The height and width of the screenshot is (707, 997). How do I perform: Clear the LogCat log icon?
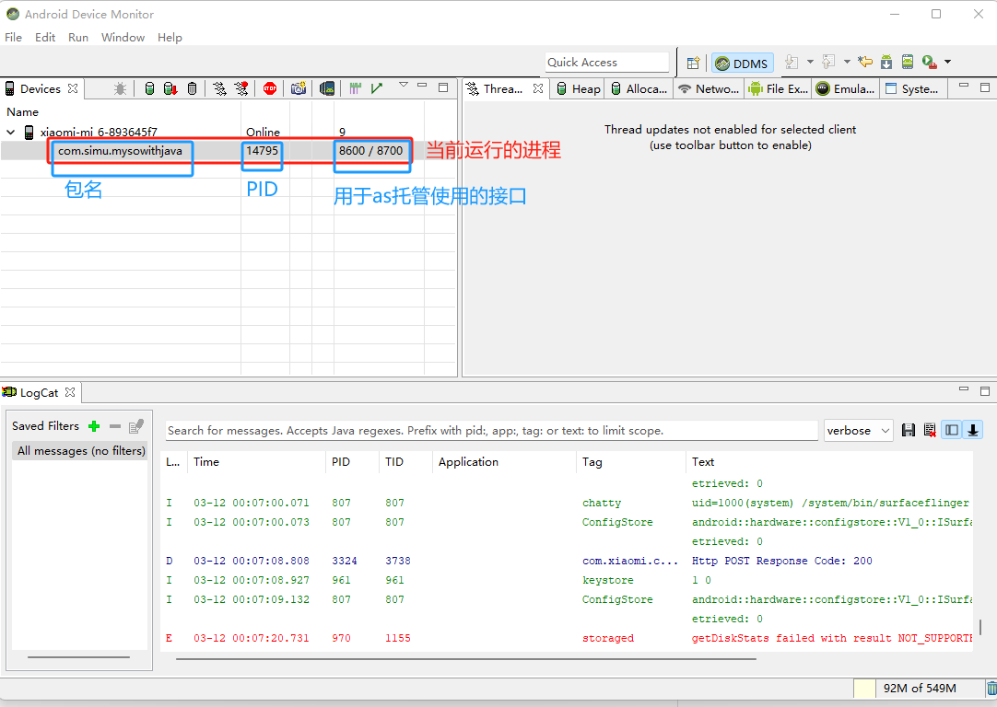tap(930, 430)
